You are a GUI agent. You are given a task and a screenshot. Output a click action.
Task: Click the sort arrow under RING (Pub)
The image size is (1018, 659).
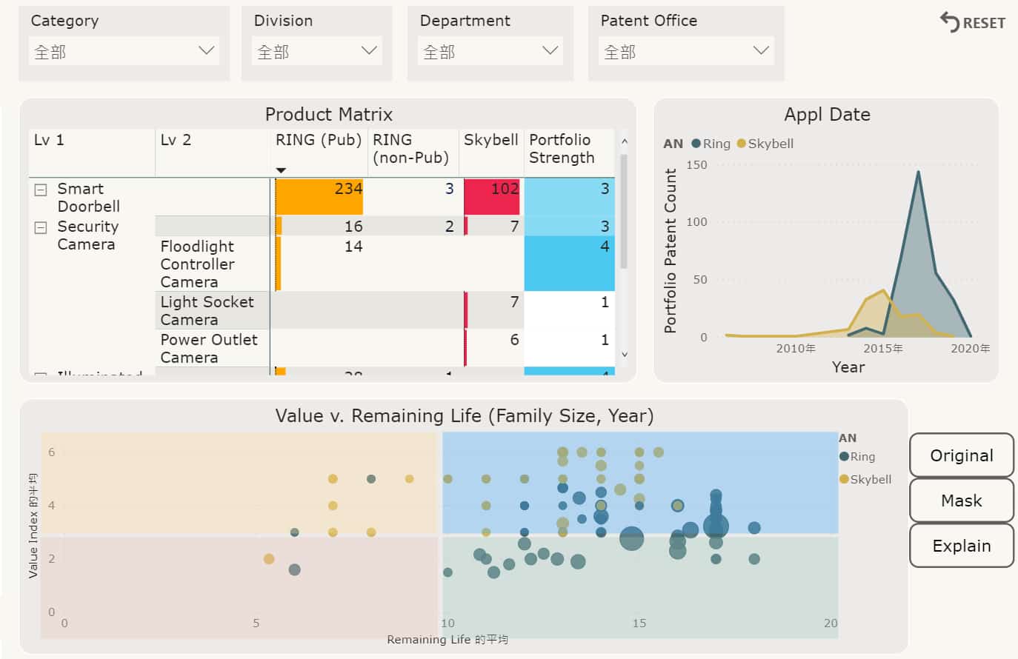(x=281, y=170)
